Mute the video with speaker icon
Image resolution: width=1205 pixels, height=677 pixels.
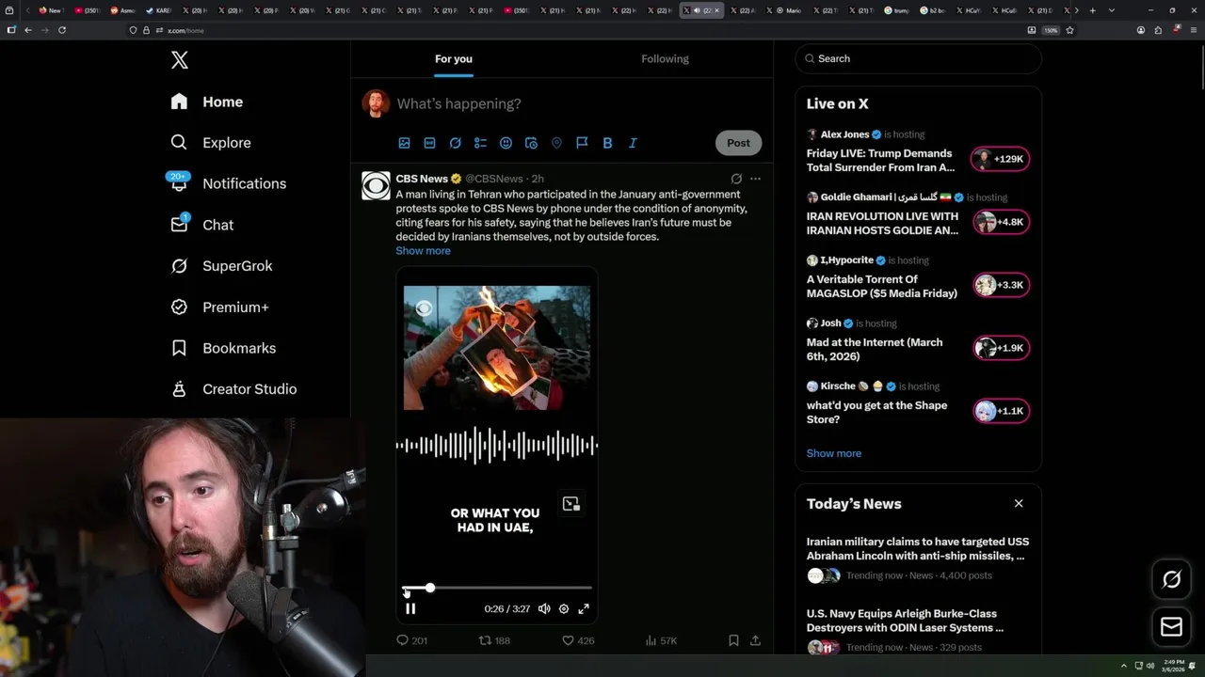544,608
